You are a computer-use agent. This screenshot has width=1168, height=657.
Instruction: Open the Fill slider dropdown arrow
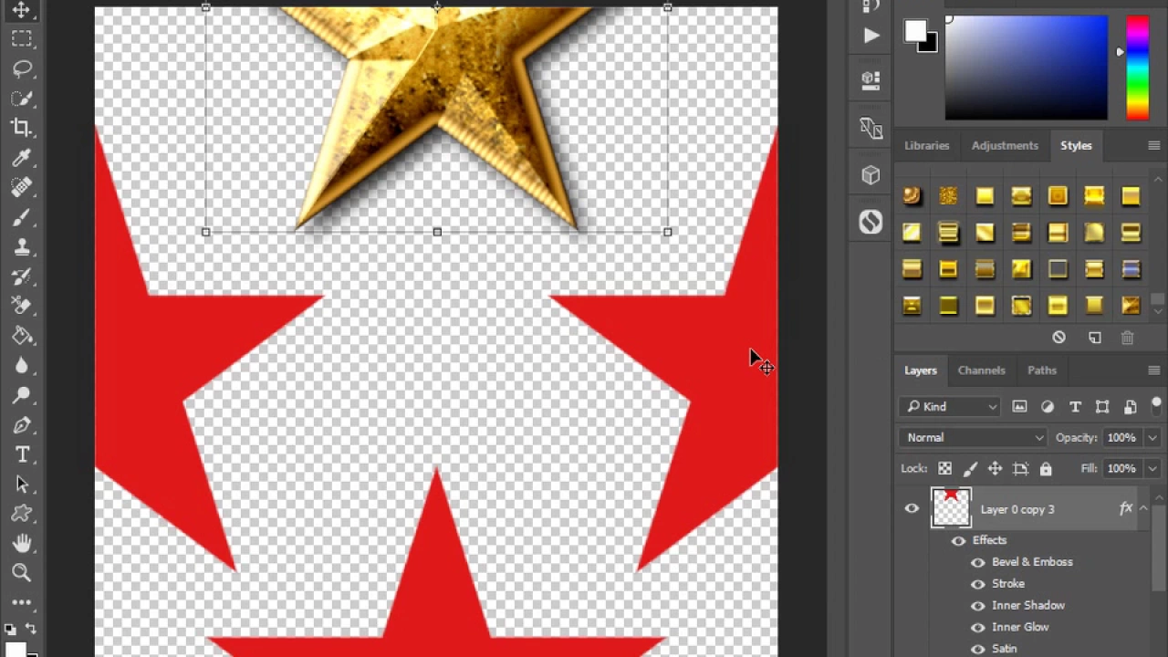(1152, 469)
